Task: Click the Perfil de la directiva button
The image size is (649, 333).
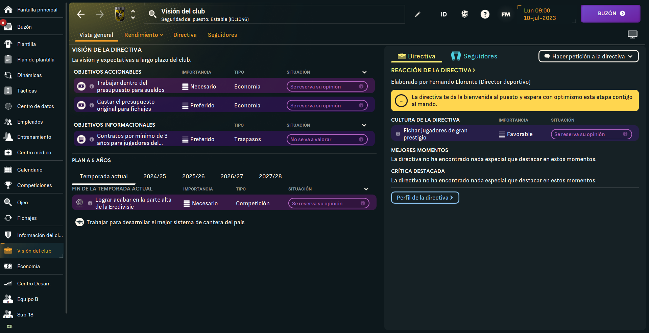Action: pyautogui.click(x=425, y=198)
